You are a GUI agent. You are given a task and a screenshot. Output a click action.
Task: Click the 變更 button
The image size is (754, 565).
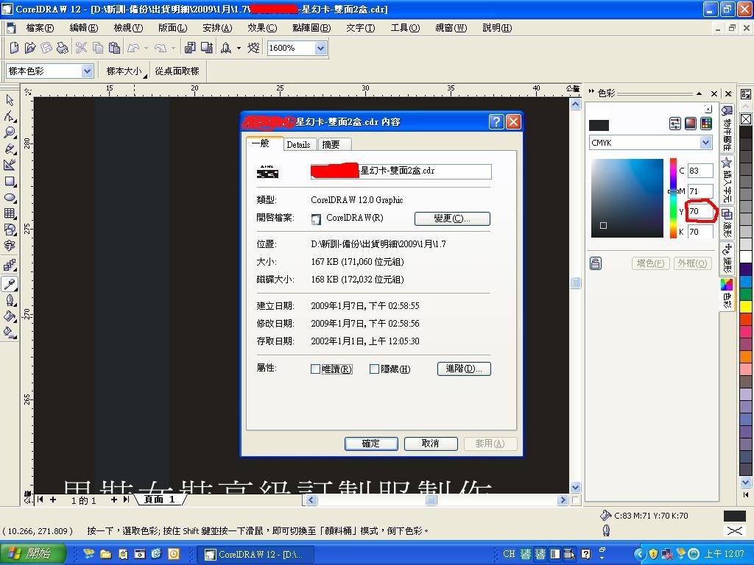(x=451, y=218)
